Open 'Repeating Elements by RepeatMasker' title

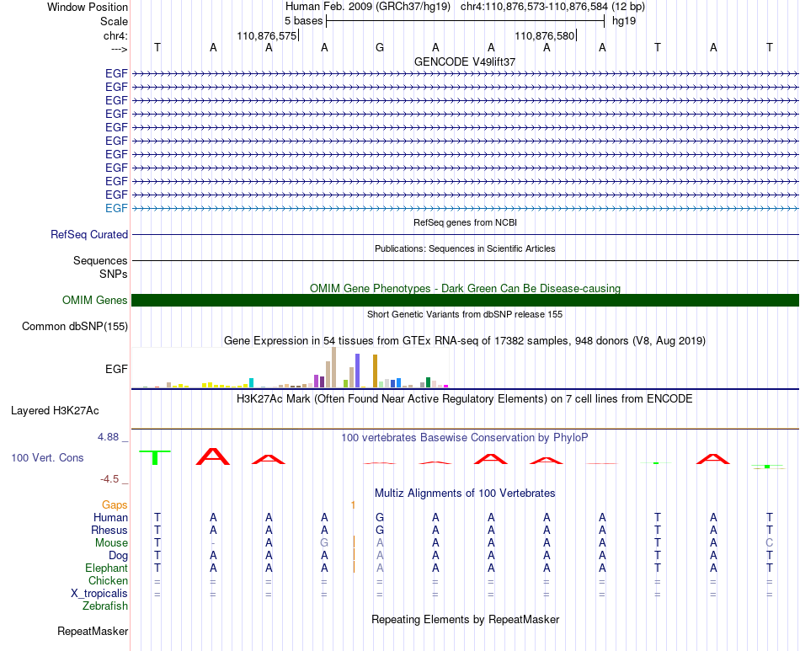coord(465,619)
